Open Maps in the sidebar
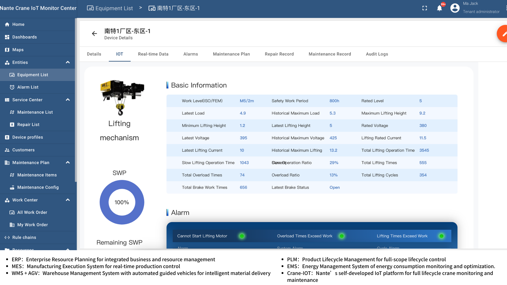This screenshot has height=285, width=507. (x=18, y=50)
